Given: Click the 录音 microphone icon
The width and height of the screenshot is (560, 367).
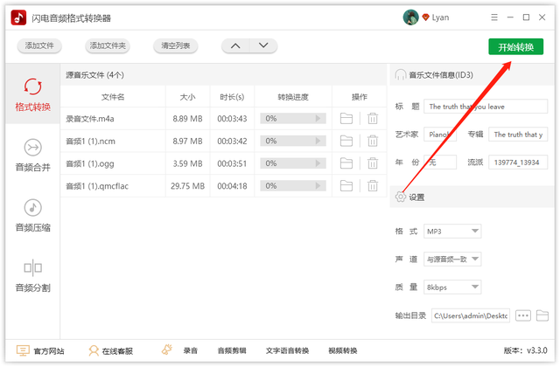Looking at the screenshot, I should click(x=167, y=350).
